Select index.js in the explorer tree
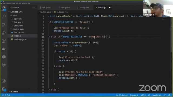 pos(17,36)
